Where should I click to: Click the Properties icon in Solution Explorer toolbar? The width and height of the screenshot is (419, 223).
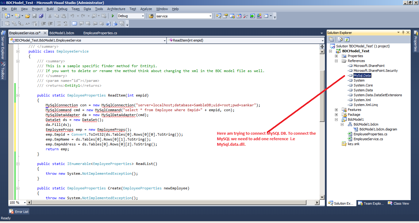pos(331,39)
